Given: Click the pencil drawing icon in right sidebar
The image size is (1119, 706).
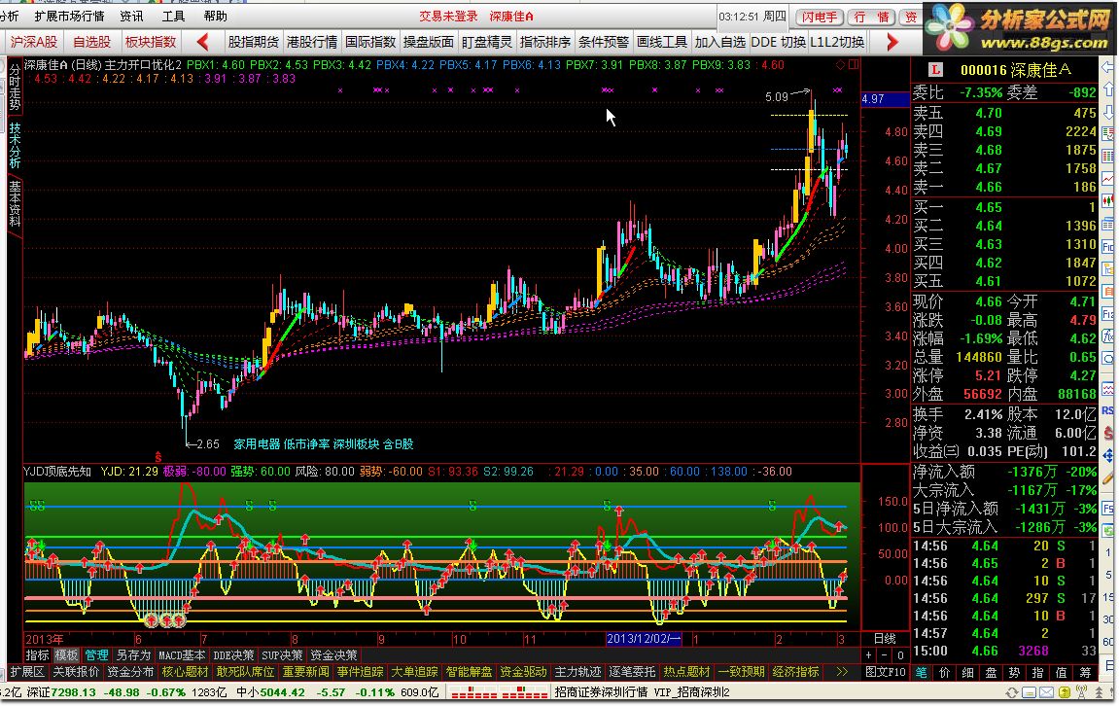Looking at the screenshot, I should [x=1107, y=477].
